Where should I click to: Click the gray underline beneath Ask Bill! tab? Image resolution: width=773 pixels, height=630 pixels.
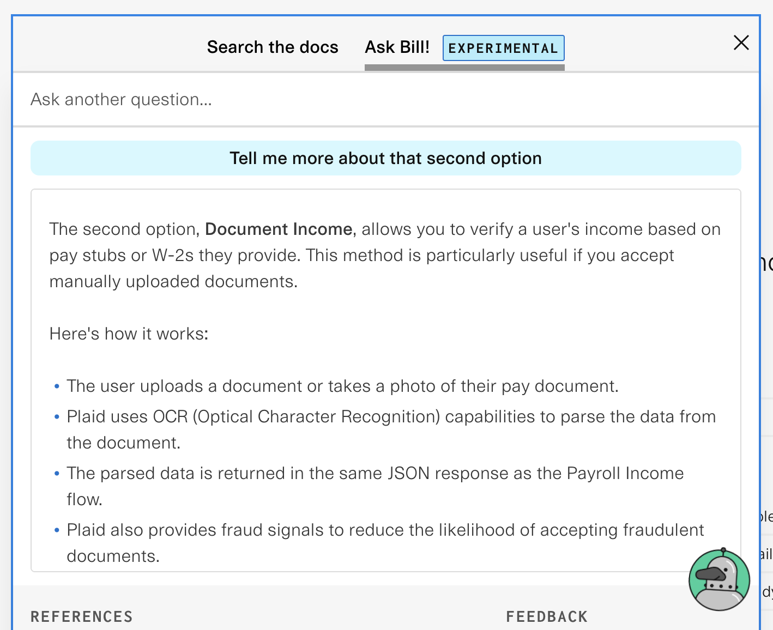point(464,68)
